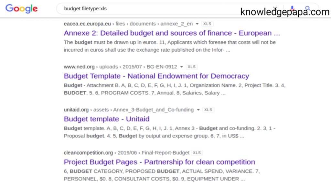The width and height of the screenshot is (331, 186).
Task: Open dropdown arrow next to Annex_3-Budget_and_Co-funding
Action: tap(198, 110)
